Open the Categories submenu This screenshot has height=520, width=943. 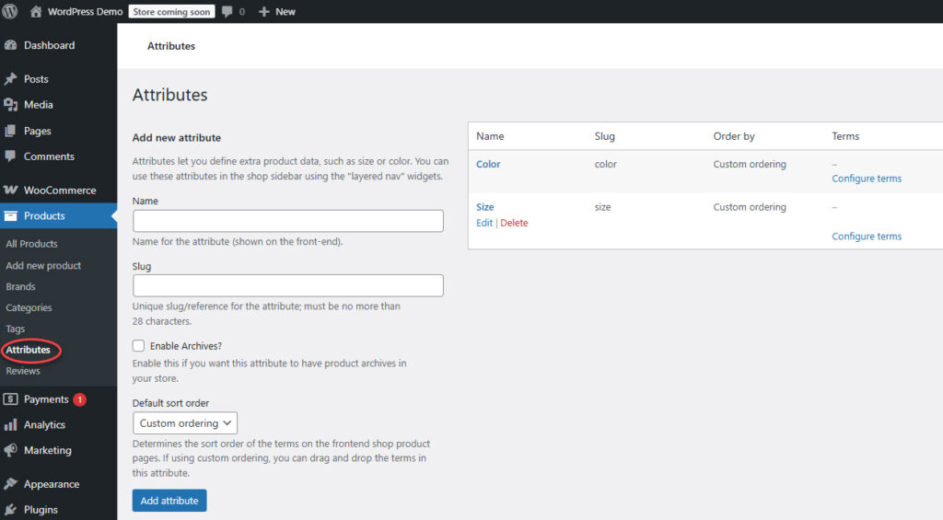coord(29,307)
